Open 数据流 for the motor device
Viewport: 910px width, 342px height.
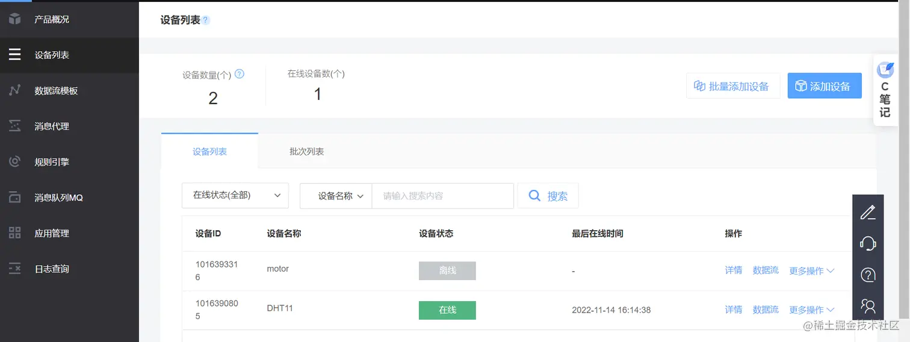[766, 270]
